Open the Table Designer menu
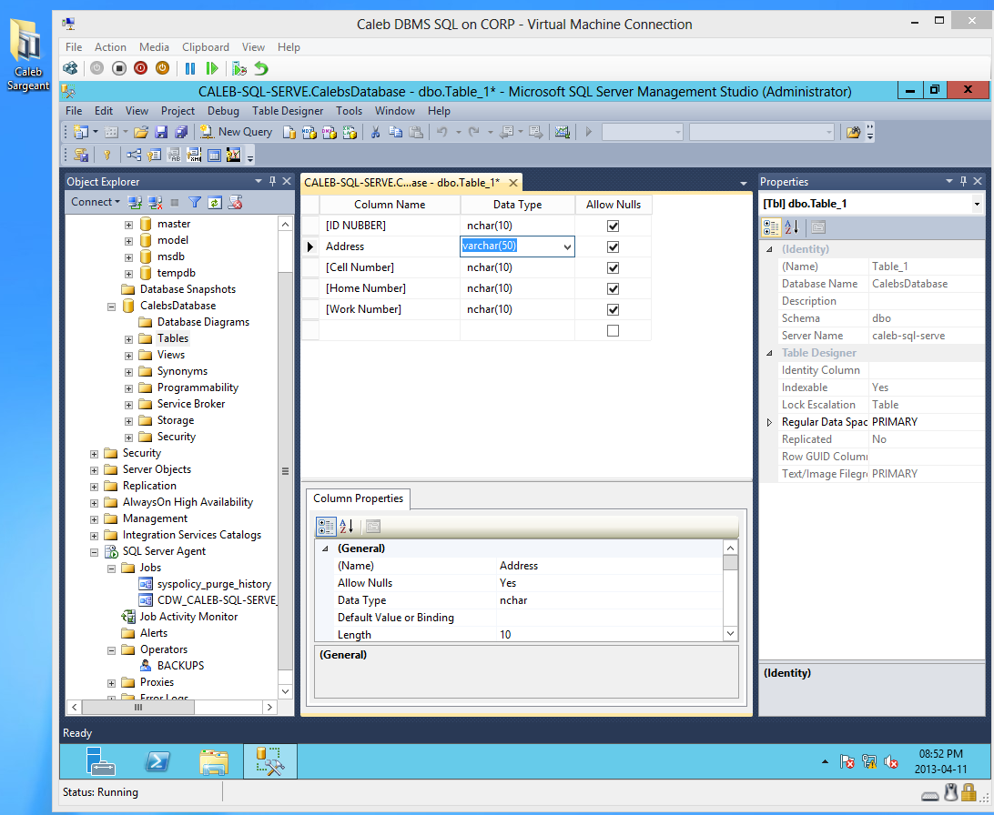This screenshot has width=994, height=815. [288, 111]
